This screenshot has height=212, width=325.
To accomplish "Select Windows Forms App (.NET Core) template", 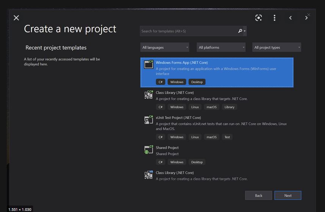I will [x=217, y=72].
